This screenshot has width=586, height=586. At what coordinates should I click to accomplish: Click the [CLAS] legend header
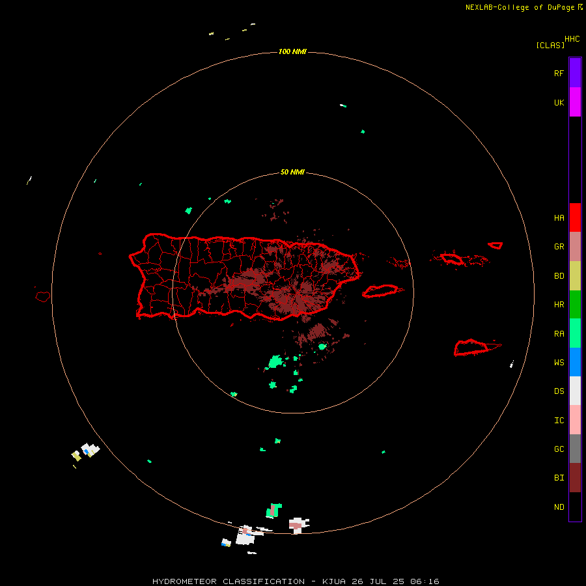click(x=550, y=45)
